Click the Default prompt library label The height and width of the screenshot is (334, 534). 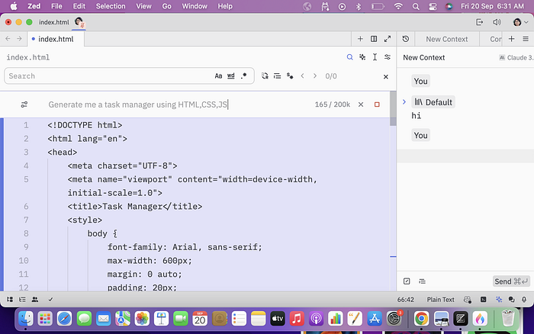tap(433, 102)
